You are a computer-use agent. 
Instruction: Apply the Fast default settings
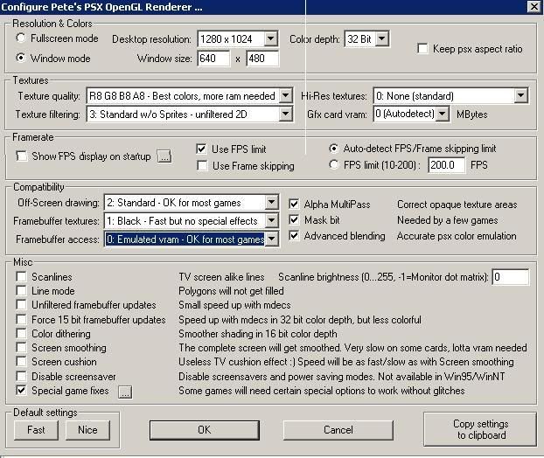coord(36,430)
